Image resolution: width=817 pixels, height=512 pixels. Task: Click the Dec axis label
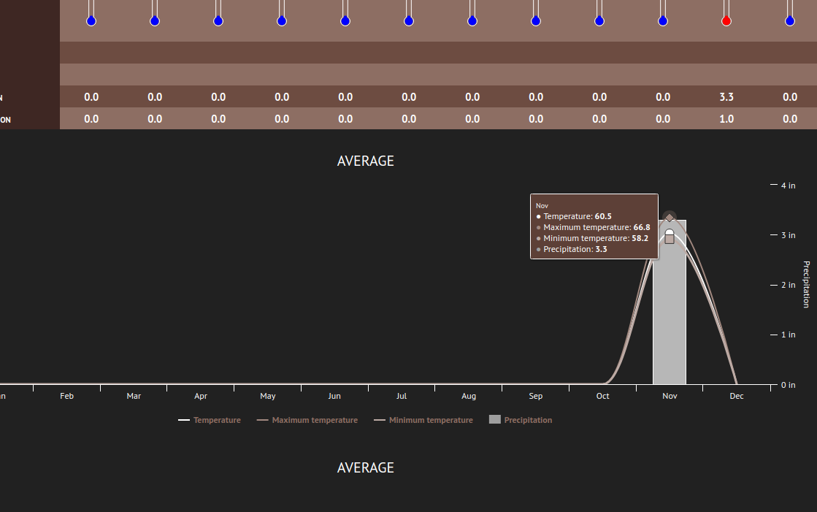tap(737, 397)
